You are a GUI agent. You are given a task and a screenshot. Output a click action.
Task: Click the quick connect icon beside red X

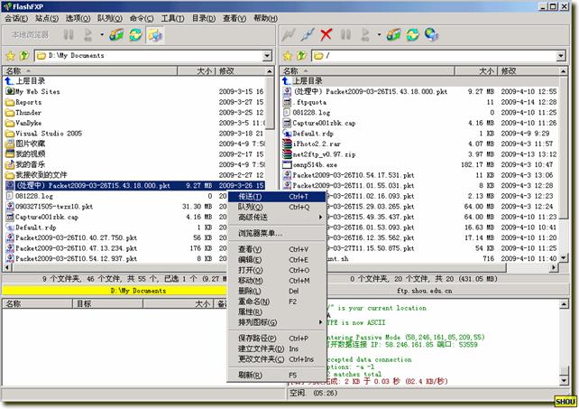[x=308, y=35]
